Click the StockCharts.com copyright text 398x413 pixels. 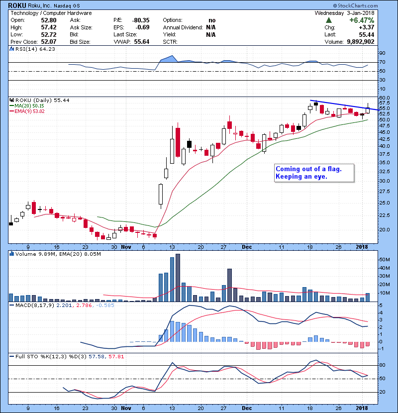pos(355,5)
